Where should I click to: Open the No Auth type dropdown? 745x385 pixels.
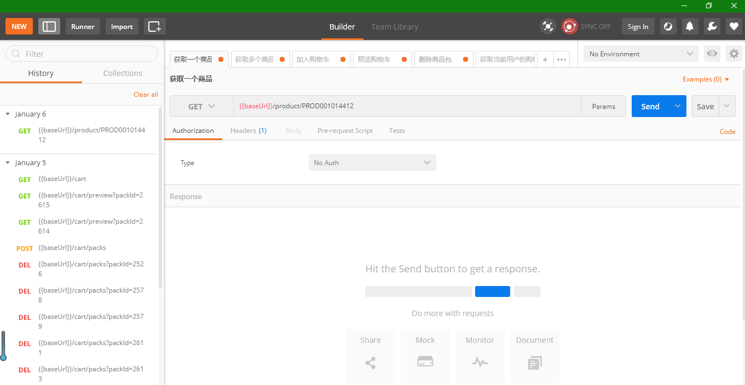pos(372,162)
